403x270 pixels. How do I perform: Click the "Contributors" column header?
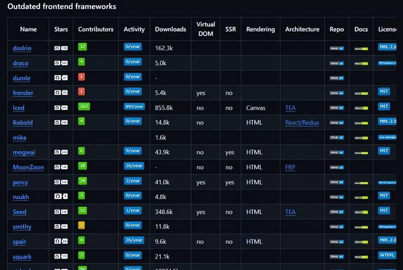pyautogui.click(x=96, y=29)
